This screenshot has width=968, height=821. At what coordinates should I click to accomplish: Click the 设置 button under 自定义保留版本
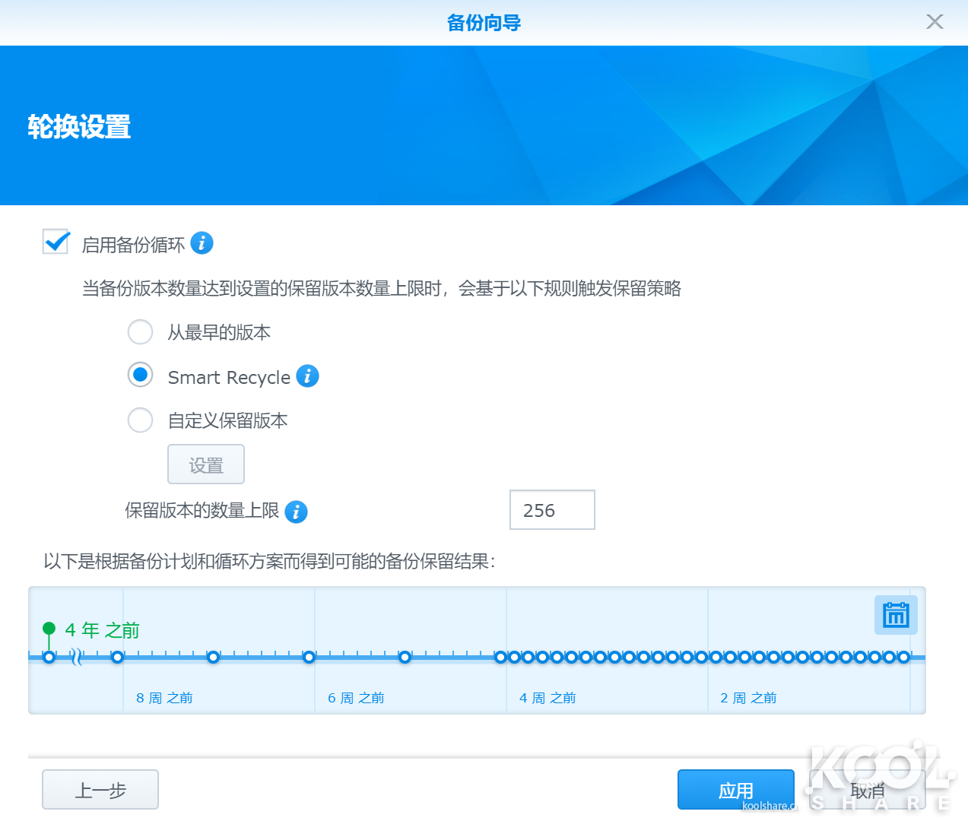(206, 464)
